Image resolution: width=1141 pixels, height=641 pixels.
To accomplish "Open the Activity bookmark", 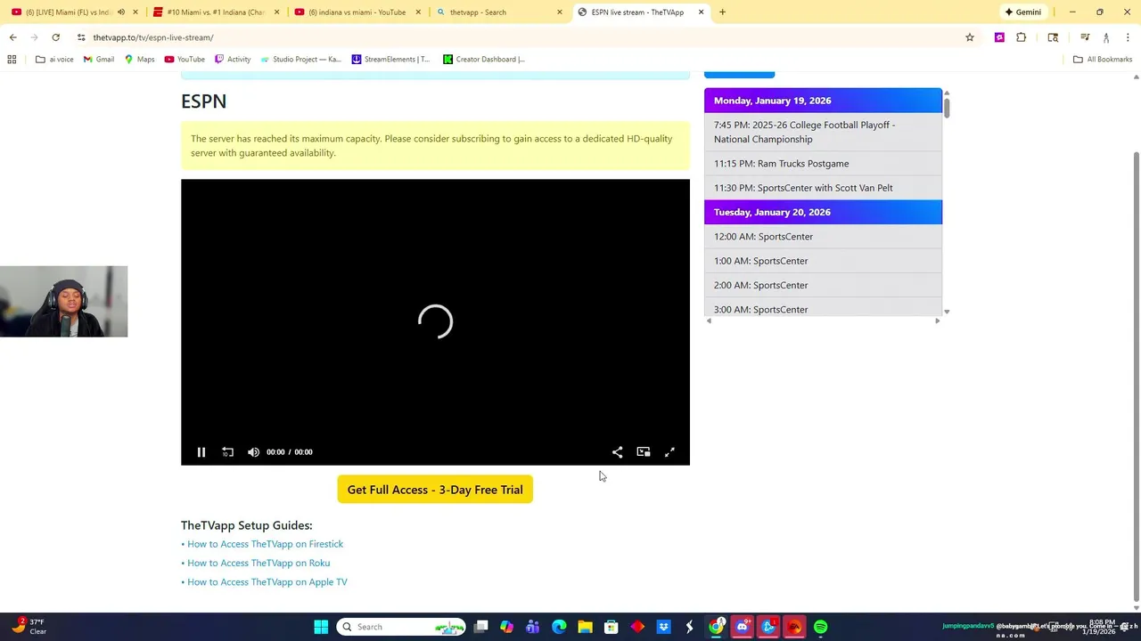I will pyautogui.click(x=233, y=60).
